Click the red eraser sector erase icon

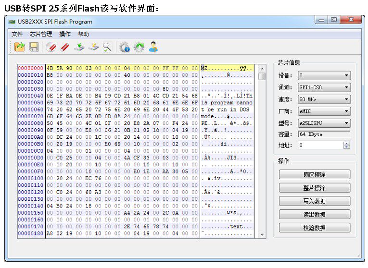65,47
